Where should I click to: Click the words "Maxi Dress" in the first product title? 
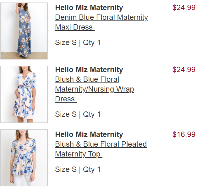click(74, 27)
